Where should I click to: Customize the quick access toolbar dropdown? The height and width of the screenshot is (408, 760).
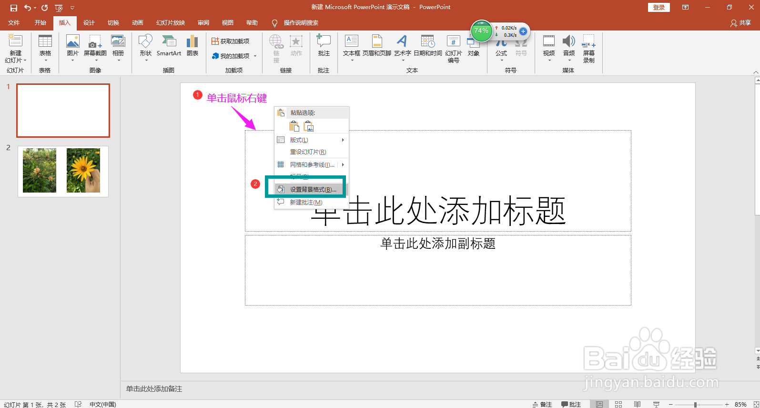tap(72, 8)
